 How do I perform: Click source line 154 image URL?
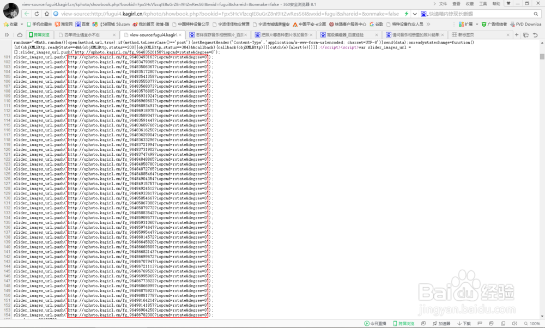137,315
